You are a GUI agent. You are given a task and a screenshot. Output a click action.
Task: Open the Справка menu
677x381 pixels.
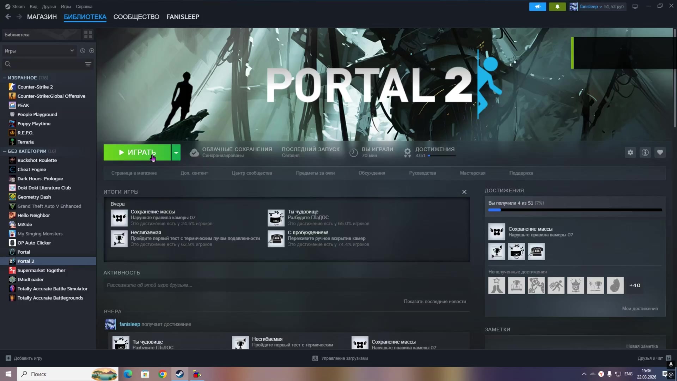point(84,6)
